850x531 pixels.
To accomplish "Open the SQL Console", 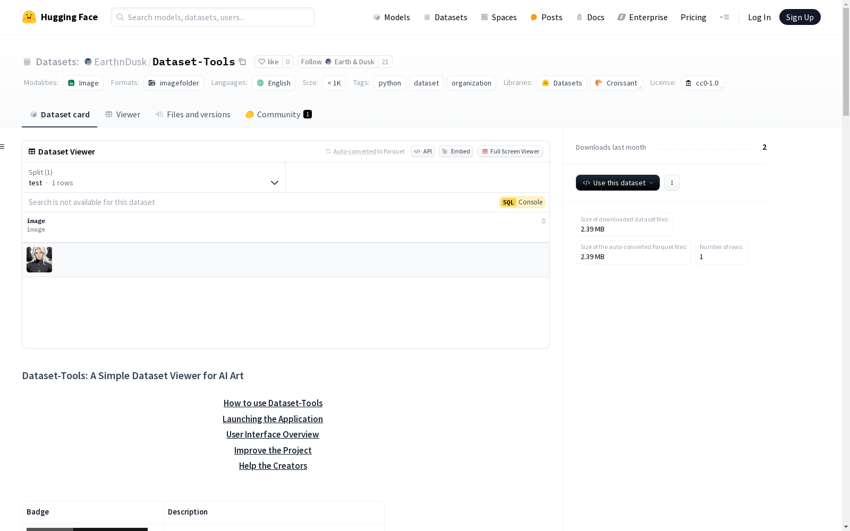I will [522, 202].
